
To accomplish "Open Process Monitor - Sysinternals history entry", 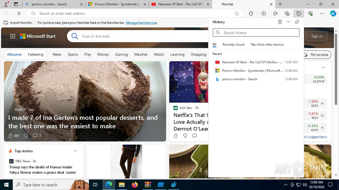I will click(256, 71).
